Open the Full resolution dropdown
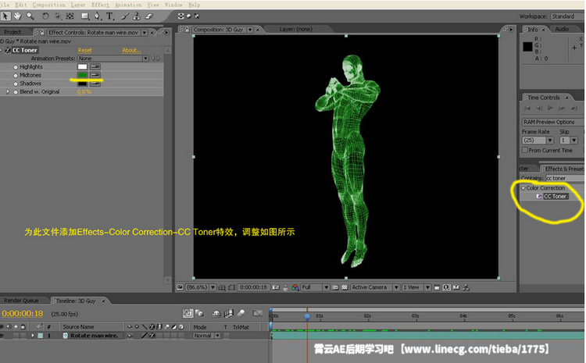Image resolution: width=586 pixels, height=363 pixels. click(315, 287)
